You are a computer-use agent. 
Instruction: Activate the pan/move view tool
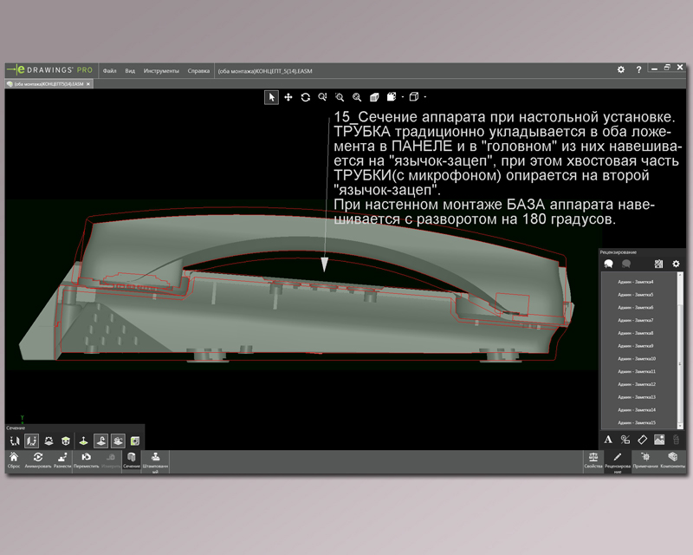click(288, 97)
